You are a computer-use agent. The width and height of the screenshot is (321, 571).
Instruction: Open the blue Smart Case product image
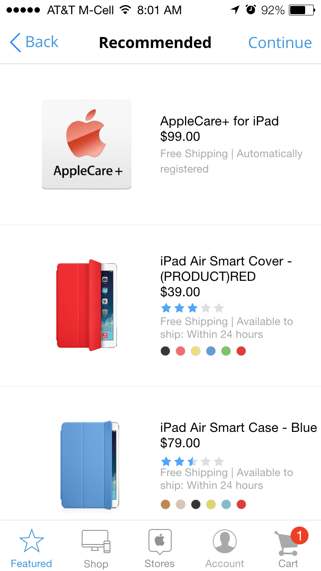pos(90,465)
